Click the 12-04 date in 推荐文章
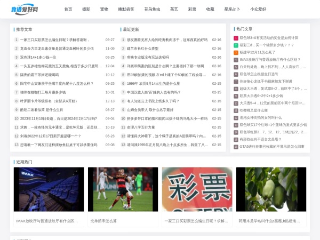The width and height of the screenshot is (320, 240). [x=110, y=66]
